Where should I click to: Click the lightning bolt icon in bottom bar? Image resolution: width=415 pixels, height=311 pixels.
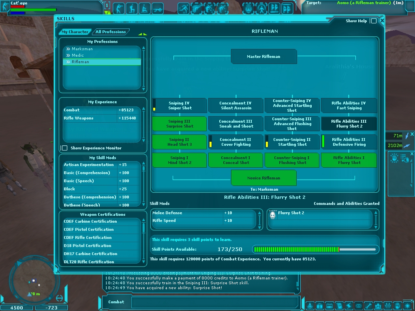349,305
